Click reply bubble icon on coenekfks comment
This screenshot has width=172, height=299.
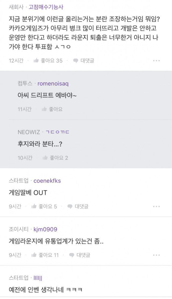[70, 207]
